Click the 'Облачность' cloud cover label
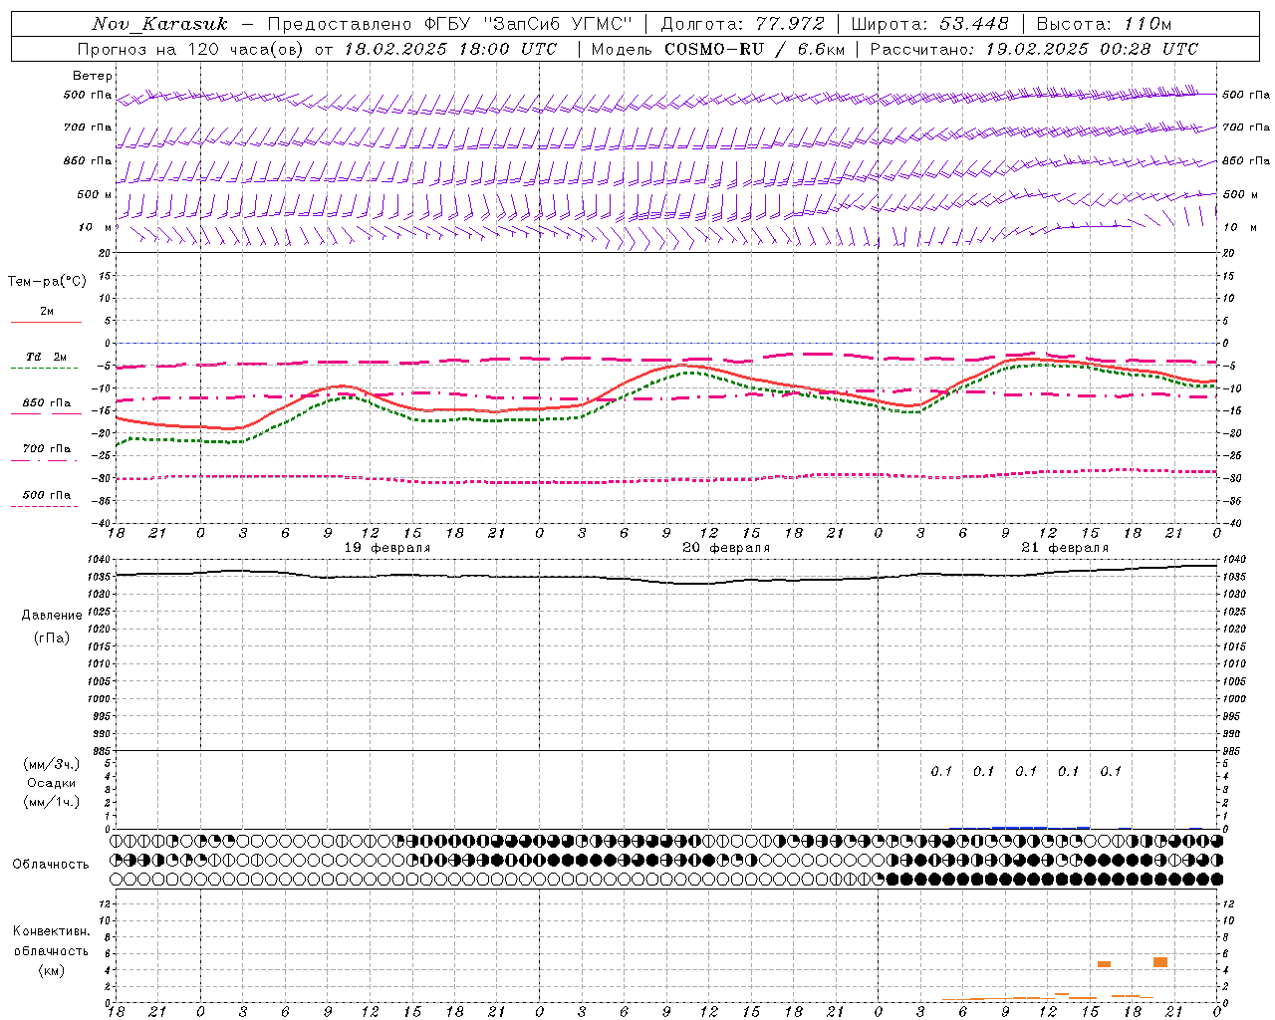 (51, 864)
